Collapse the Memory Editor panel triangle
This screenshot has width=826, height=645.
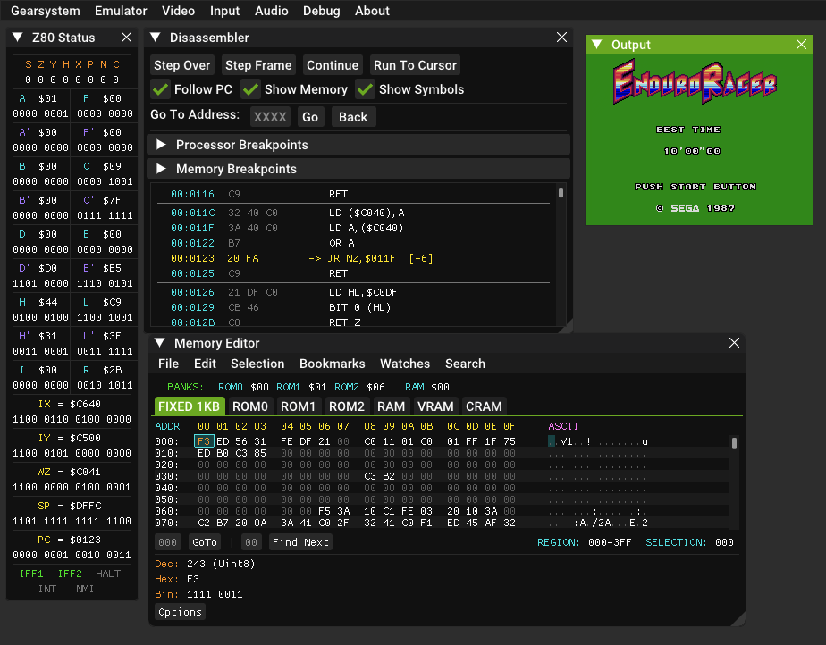click(160, 343)
